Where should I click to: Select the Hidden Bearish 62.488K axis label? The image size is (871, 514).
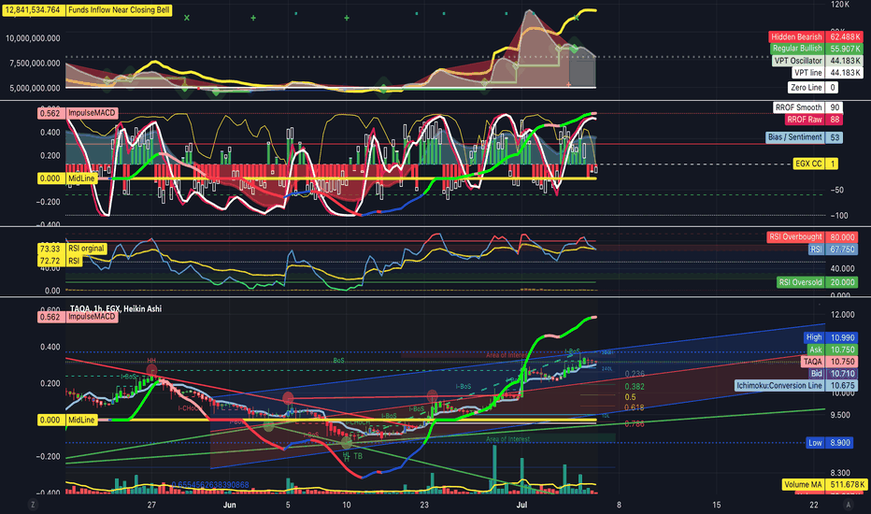coord(816,36)
